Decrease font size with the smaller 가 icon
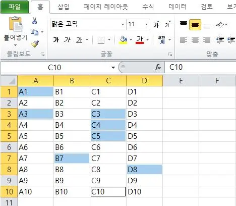 [168, 24]
